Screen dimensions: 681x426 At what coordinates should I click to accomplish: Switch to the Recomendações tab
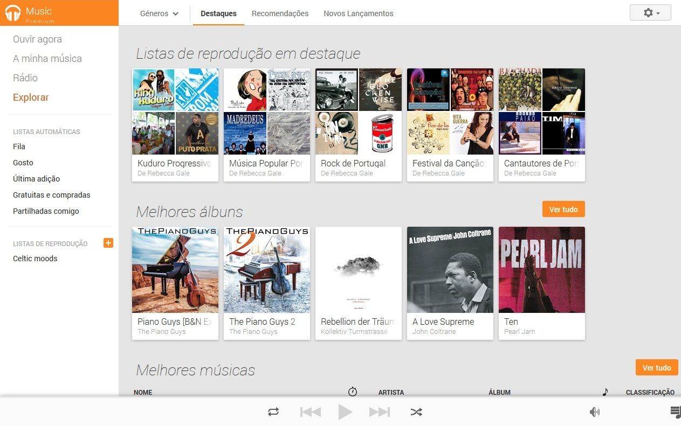(x=280, y=13)
